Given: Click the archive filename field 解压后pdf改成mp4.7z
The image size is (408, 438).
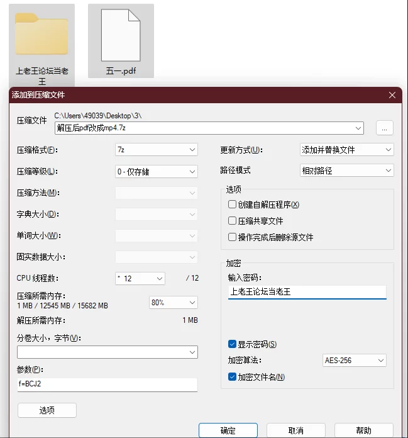Looking at the screenshot, I should [209, 128].
